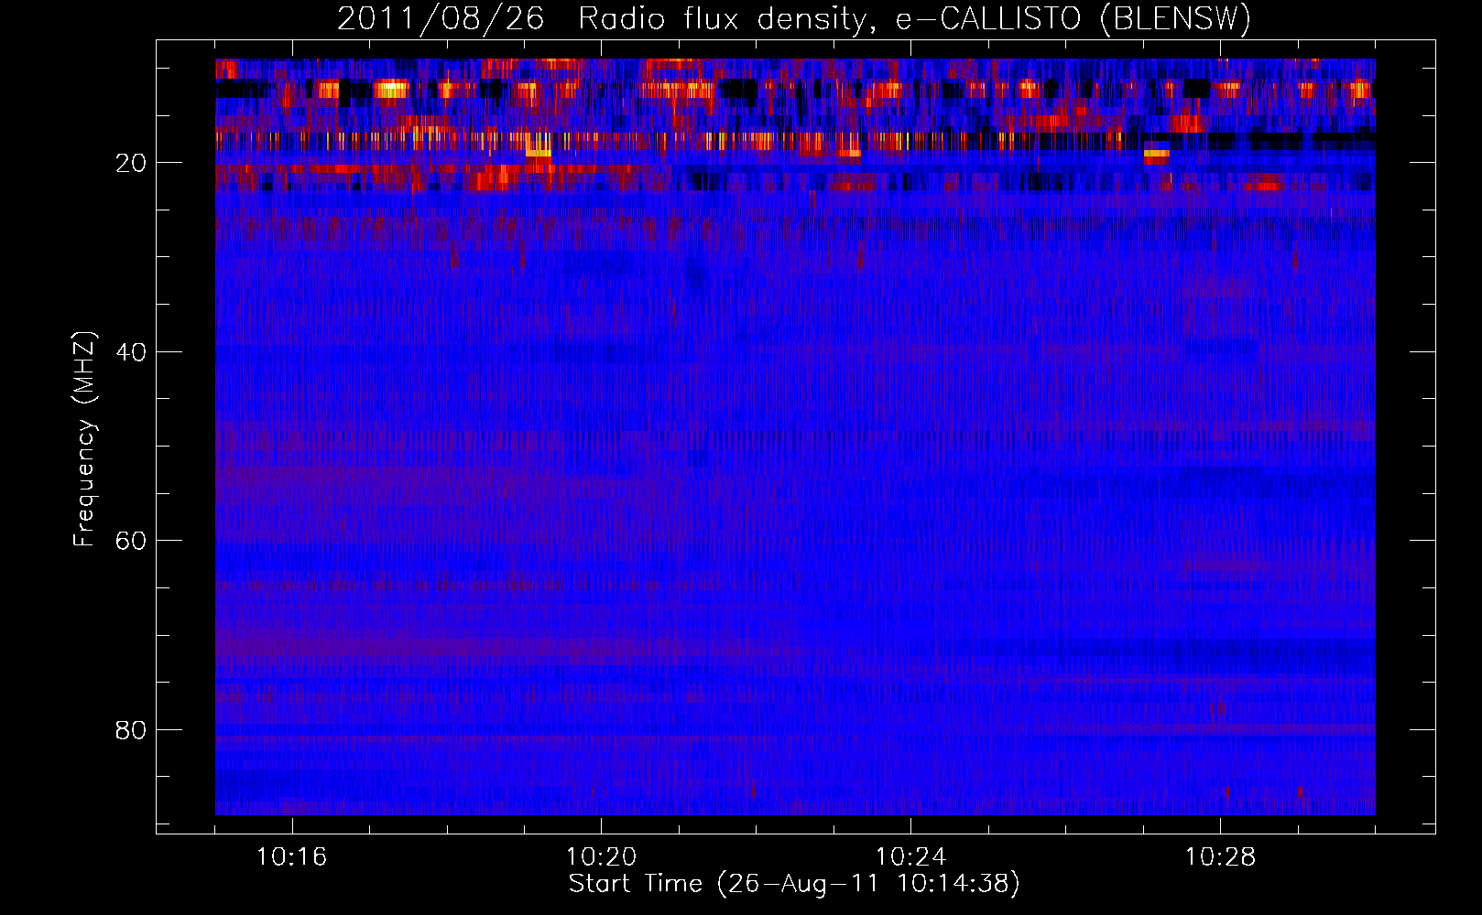Click the 60 MHz frequency tick label
Screen dimensions: 1482x915
pyautogui.click(x=131, y=541)
